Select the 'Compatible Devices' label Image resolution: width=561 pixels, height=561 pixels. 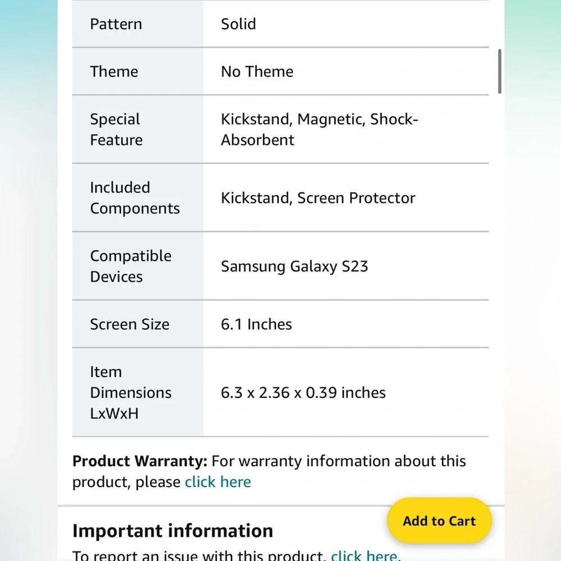click(x=131, y=266)
